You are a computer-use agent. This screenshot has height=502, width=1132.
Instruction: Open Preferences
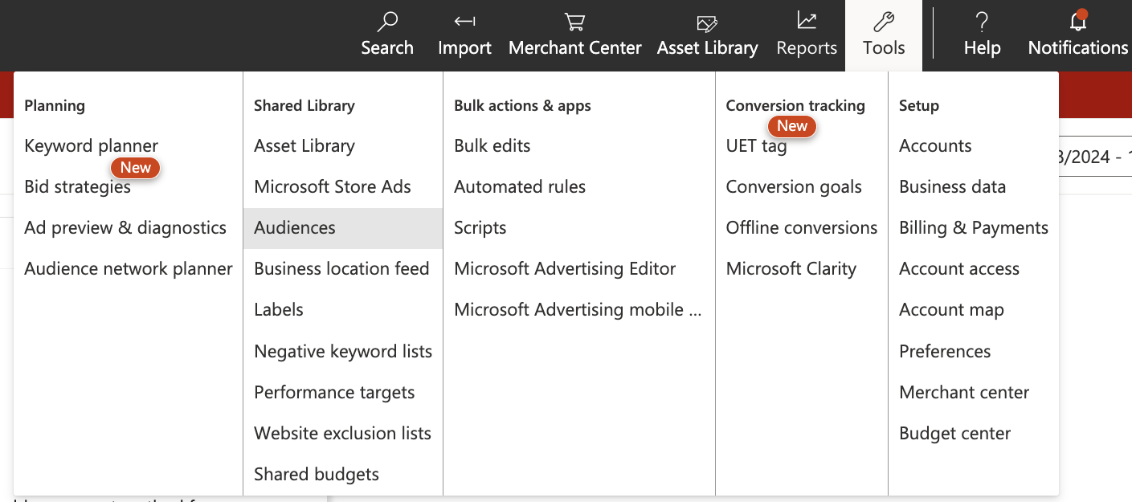pyautogui.click(x=945, y=351)
